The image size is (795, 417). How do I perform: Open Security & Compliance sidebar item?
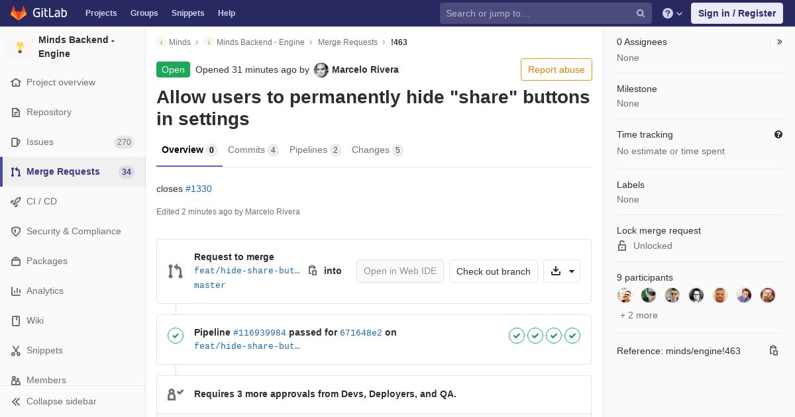coord(73,231)
